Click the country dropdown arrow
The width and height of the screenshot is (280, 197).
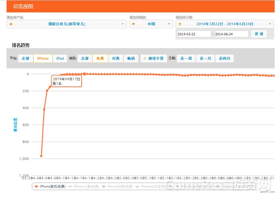169,24
